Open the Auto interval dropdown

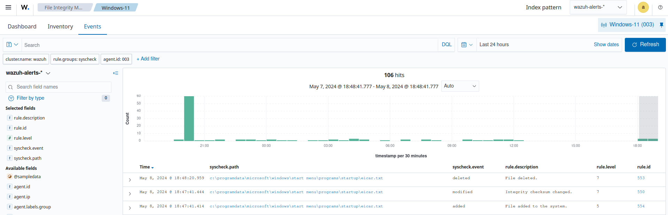[x=460, y=86]
